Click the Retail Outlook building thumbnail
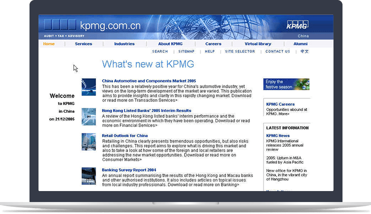 click(88, 142)
